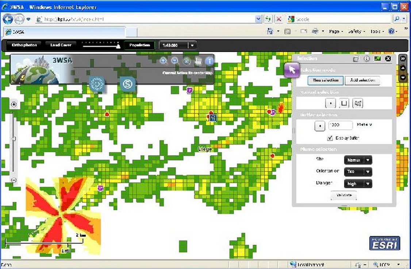Viewport: 411px width, 269px height.
Task: Open the map scale 1:40,000 dropdown
Action: [192, 45]
